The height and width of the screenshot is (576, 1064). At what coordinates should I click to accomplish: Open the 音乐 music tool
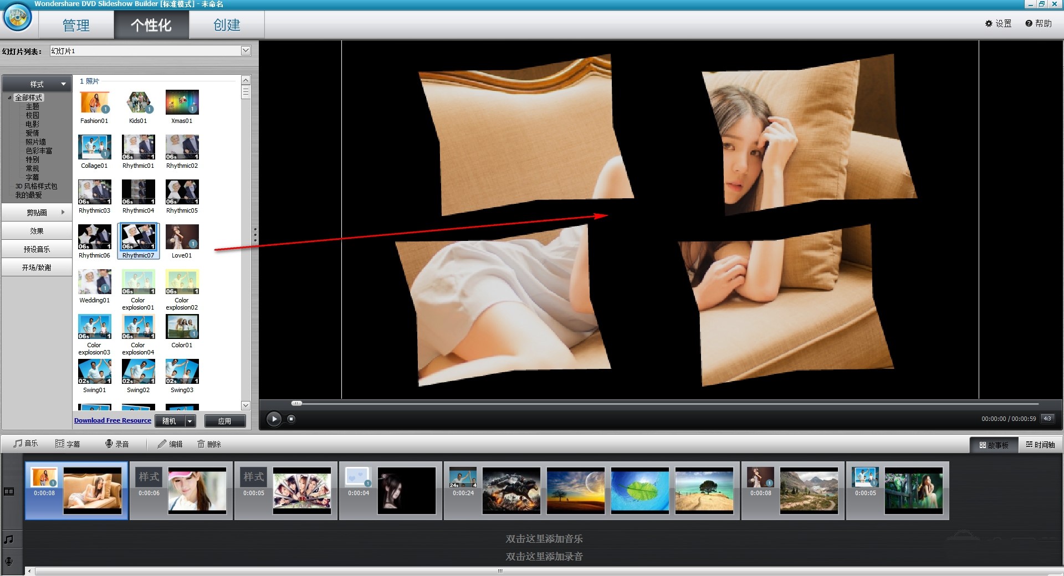[26, 444]
